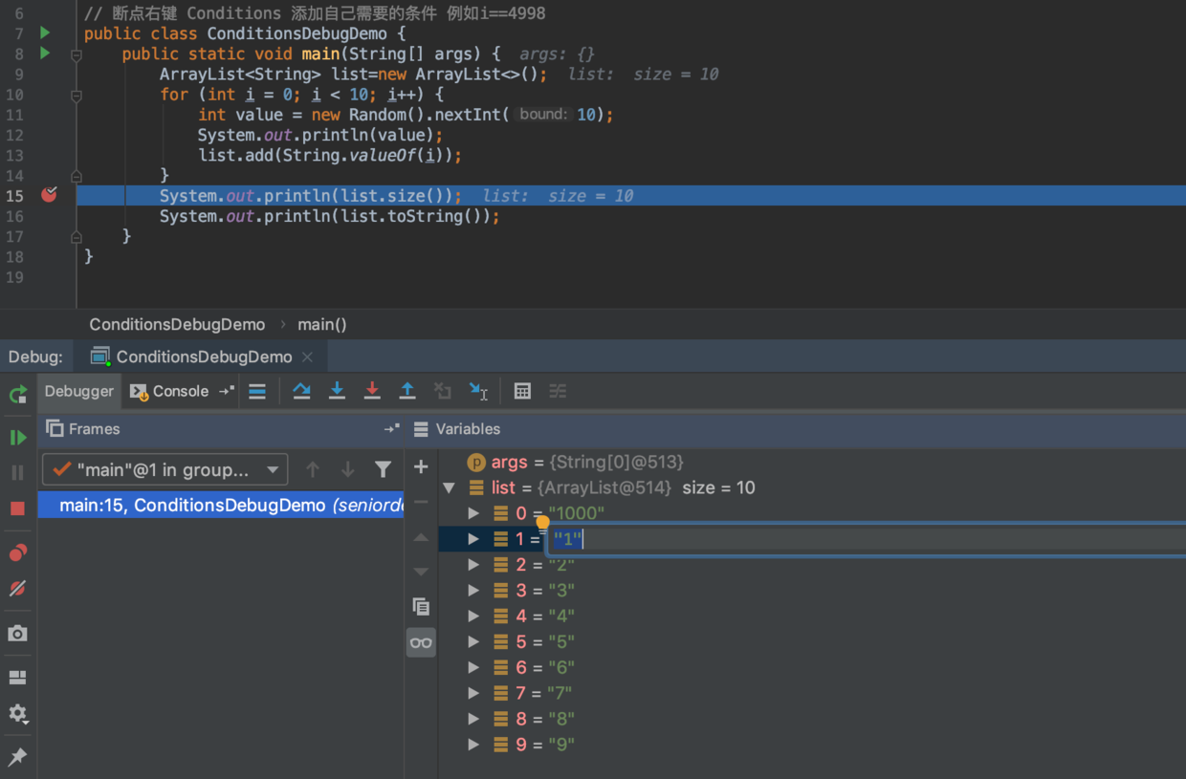
Task: Open the View Breakpoints dialog
Action: (18, 553)
